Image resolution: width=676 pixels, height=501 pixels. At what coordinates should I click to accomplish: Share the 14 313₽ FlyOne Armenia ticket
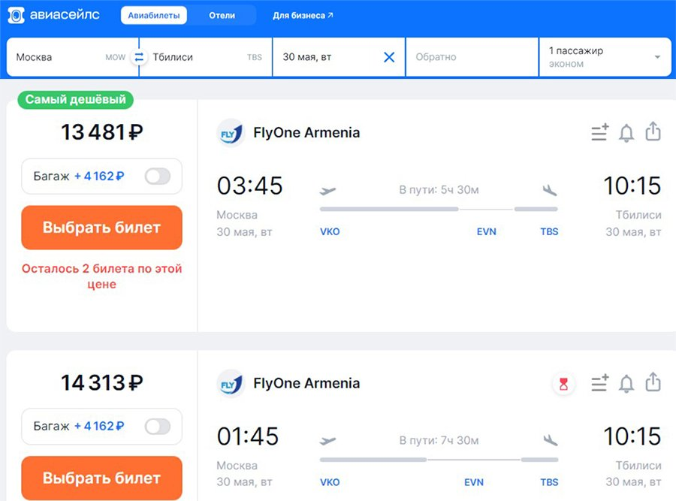point(653,382)
